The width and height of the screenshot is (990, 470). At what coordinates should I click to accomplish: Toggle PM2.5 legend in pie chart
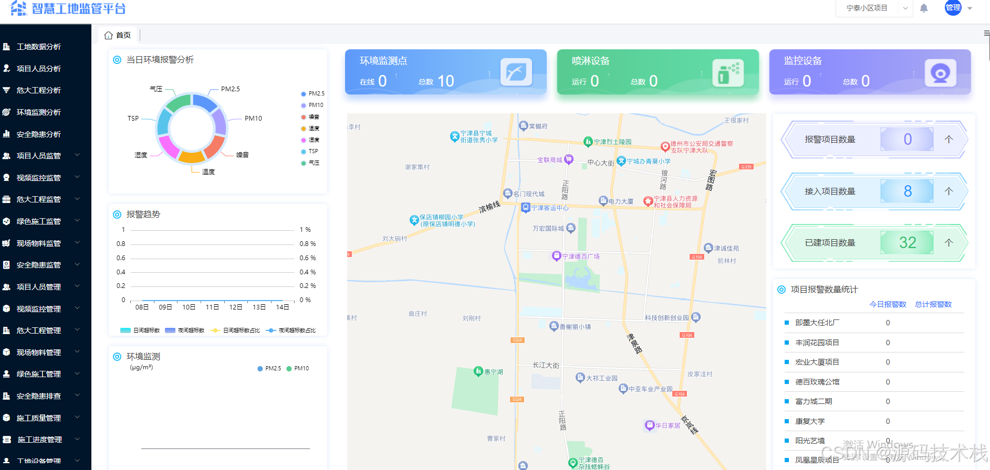coord(312,94)
